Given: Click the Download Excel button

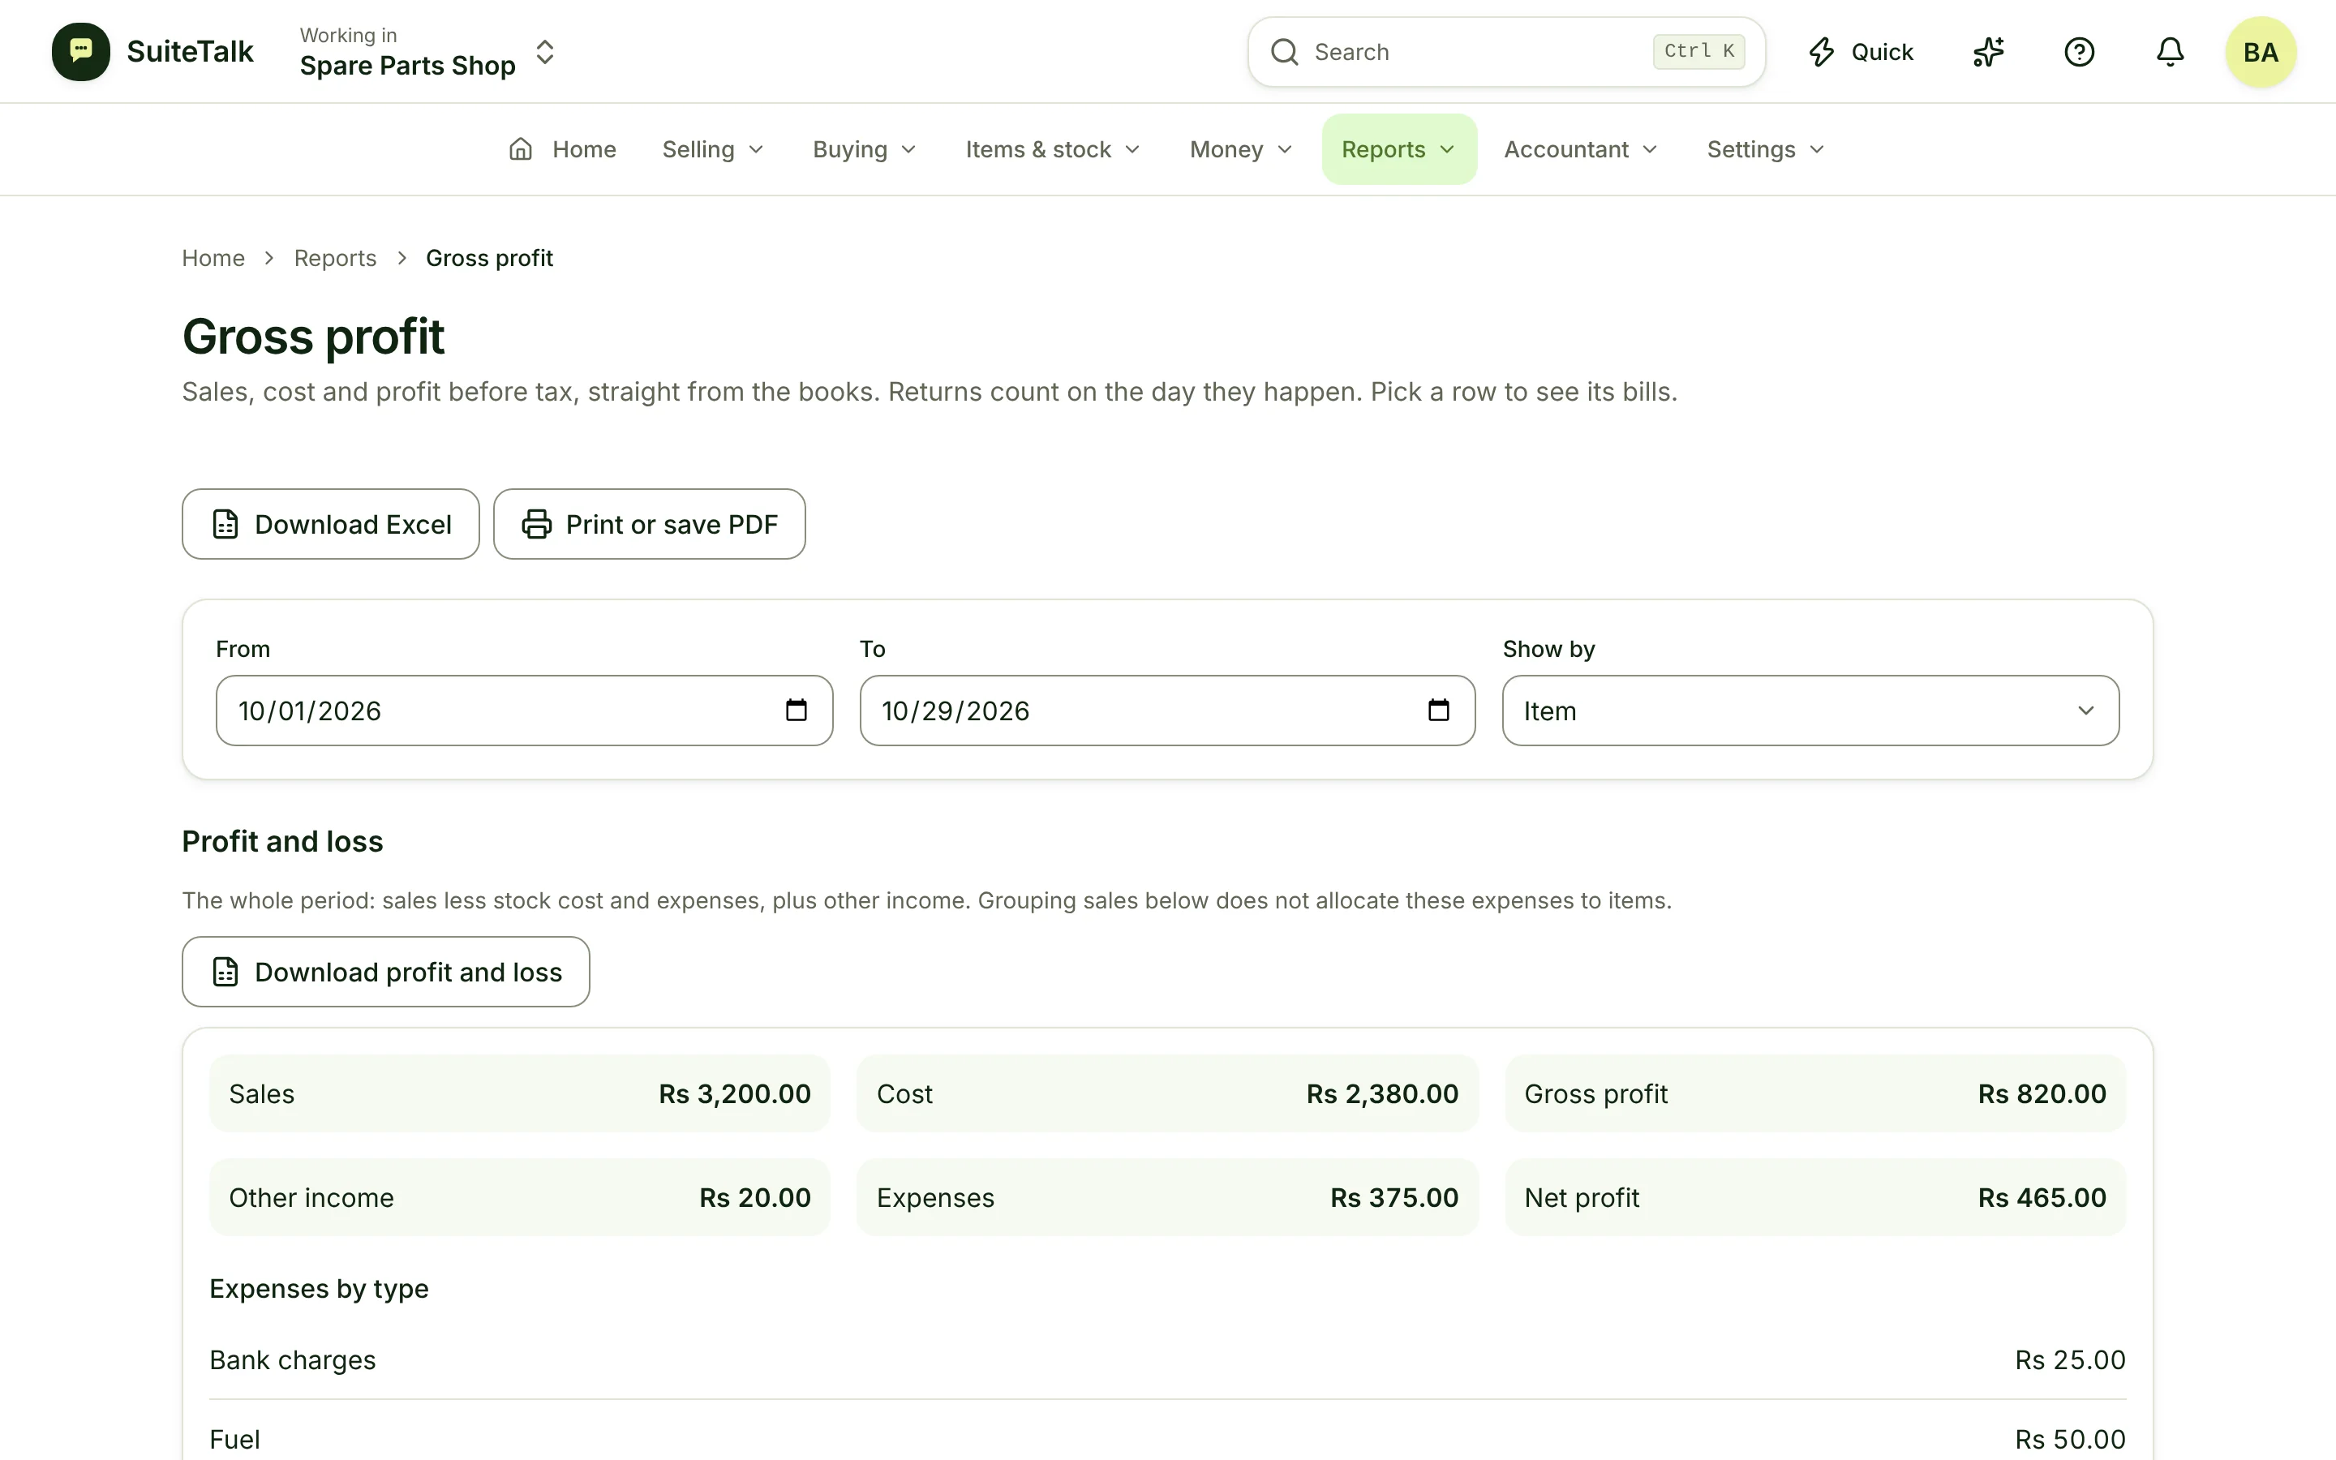Looking at the screenshot, I should pos(330,524).
